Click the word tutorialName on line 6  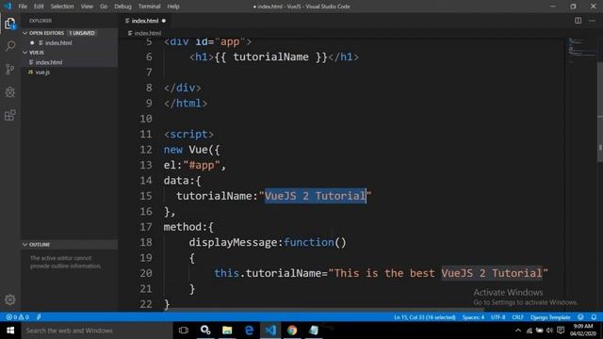270,56
